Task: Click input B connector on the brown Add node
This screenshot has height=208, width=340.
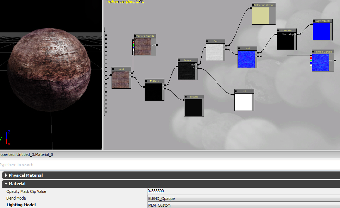Action: [x=132, y=77]
